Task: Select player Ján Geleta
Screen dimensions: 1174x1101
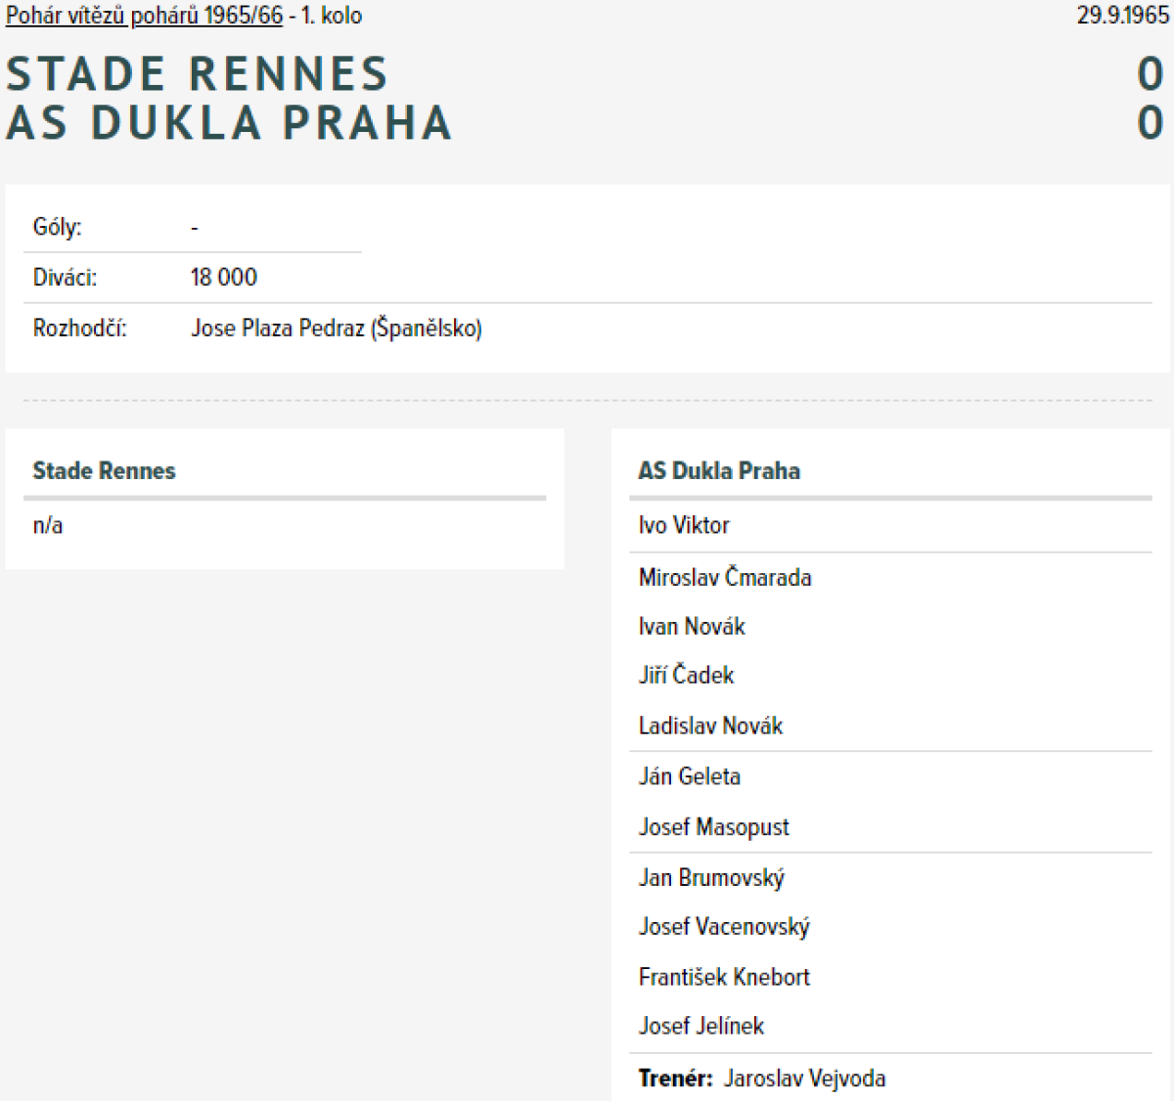Action: (690, 776)
